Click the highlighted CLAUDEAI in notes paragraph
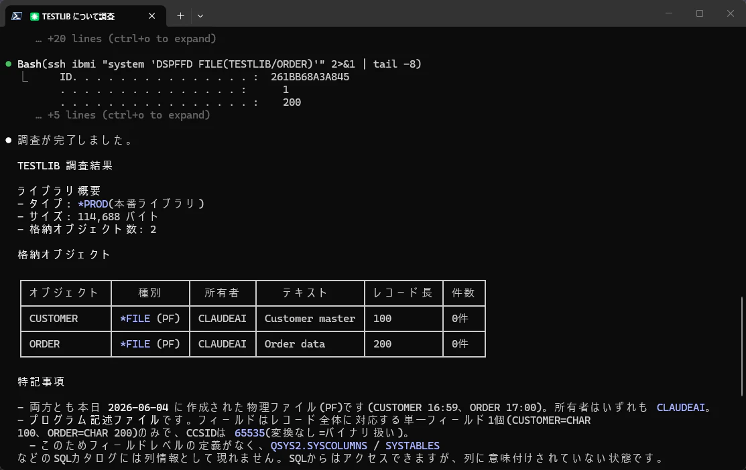 (x=681, y=407)
